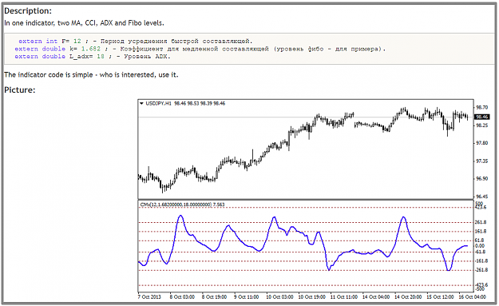The width and height of the screenshot is (499, 306).
Task: Select the indicator label CMx(12,1.682,18) 7.563
Action: tap(182, 205)
